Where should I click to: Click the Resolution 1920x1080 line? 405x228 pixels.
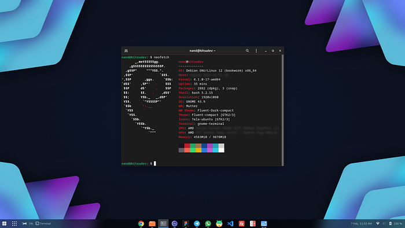tap(198, 97)
